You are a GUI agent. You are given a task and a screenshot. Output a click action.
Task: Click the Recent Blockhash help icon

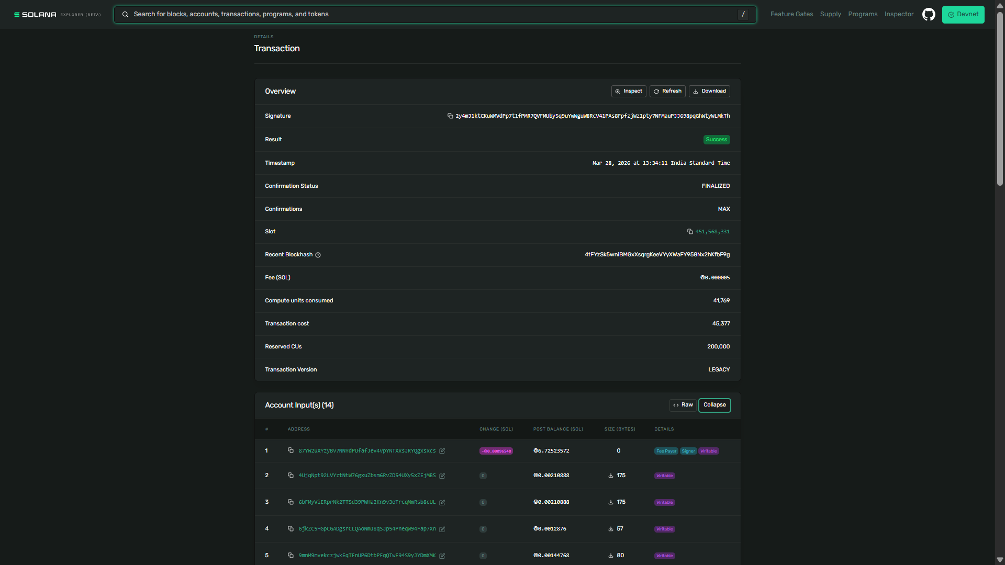[318, 255]
